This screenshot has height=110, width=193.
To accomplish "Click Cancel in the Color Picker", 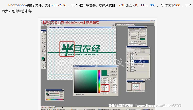I will pyautogui.click(x=113, y=71).
